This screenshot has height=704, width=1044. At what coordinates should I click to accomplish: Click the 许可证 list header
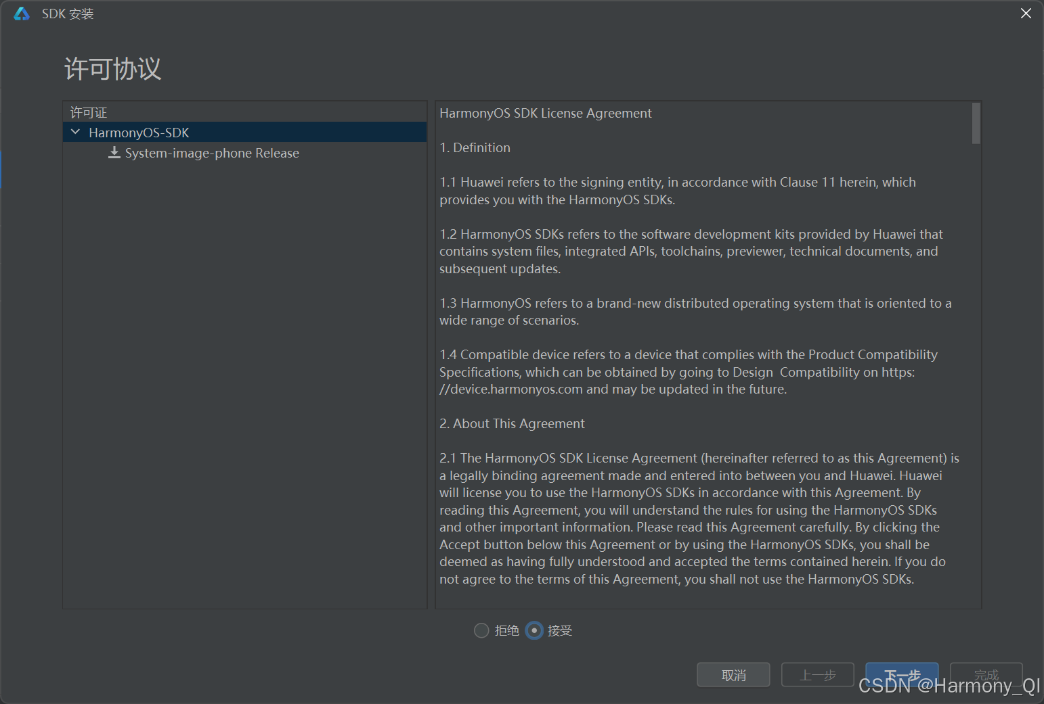(89, 112)
